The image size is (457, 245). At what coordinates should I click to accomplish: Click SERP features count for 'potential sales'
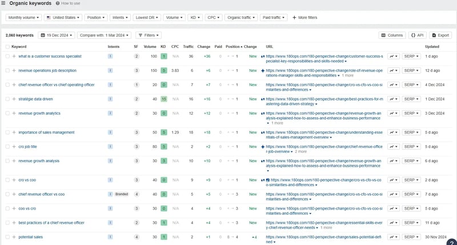coord(137,237)
